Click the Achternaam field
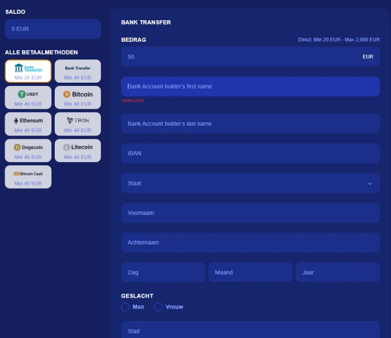Screen dimensions: 391x338 (250, 242)
